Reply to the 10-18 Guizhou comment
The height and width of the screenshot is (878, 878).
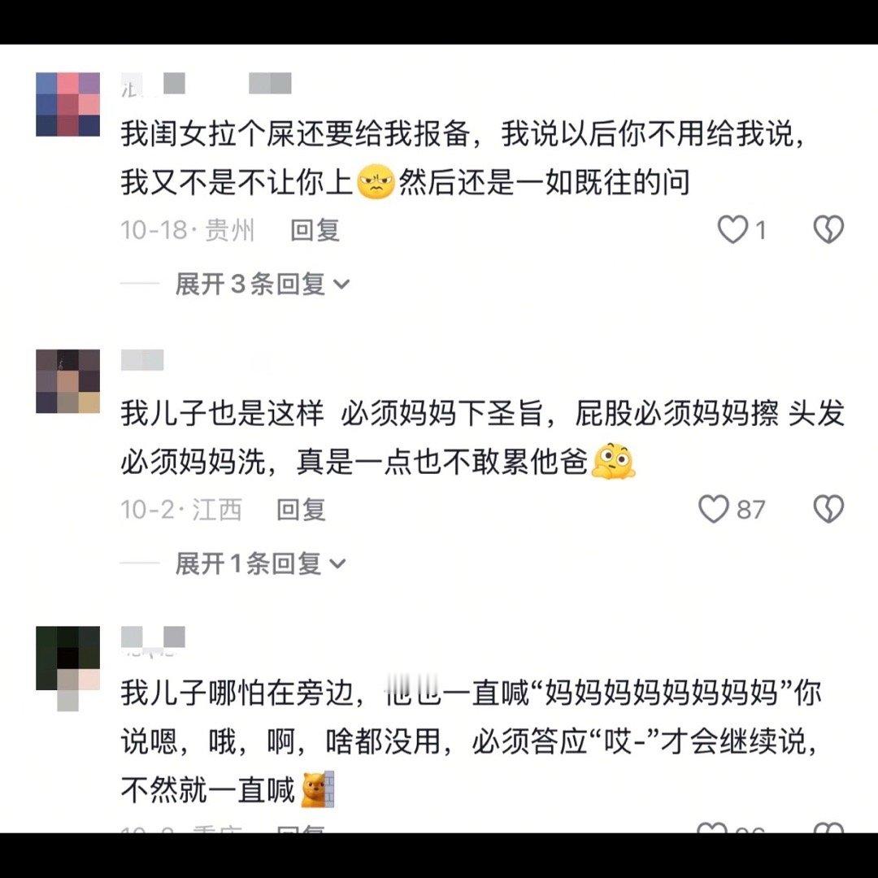coord(315,230)
